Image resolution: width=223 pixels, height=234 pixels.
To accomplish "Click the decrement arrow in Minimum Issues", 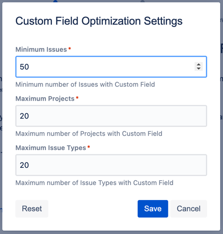I will tap(199, 69).
